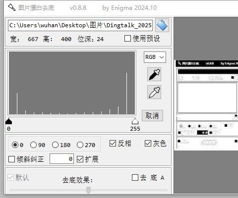This screenshot has width=238, height=198.
Task: Uncheck the 反相 checkbox
Action: pyautogui.click(x=113, y=143)
